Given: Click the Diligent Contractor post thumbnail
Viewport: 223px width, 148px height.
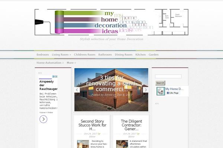Looking at the screenshot, I should click(122, 144).
